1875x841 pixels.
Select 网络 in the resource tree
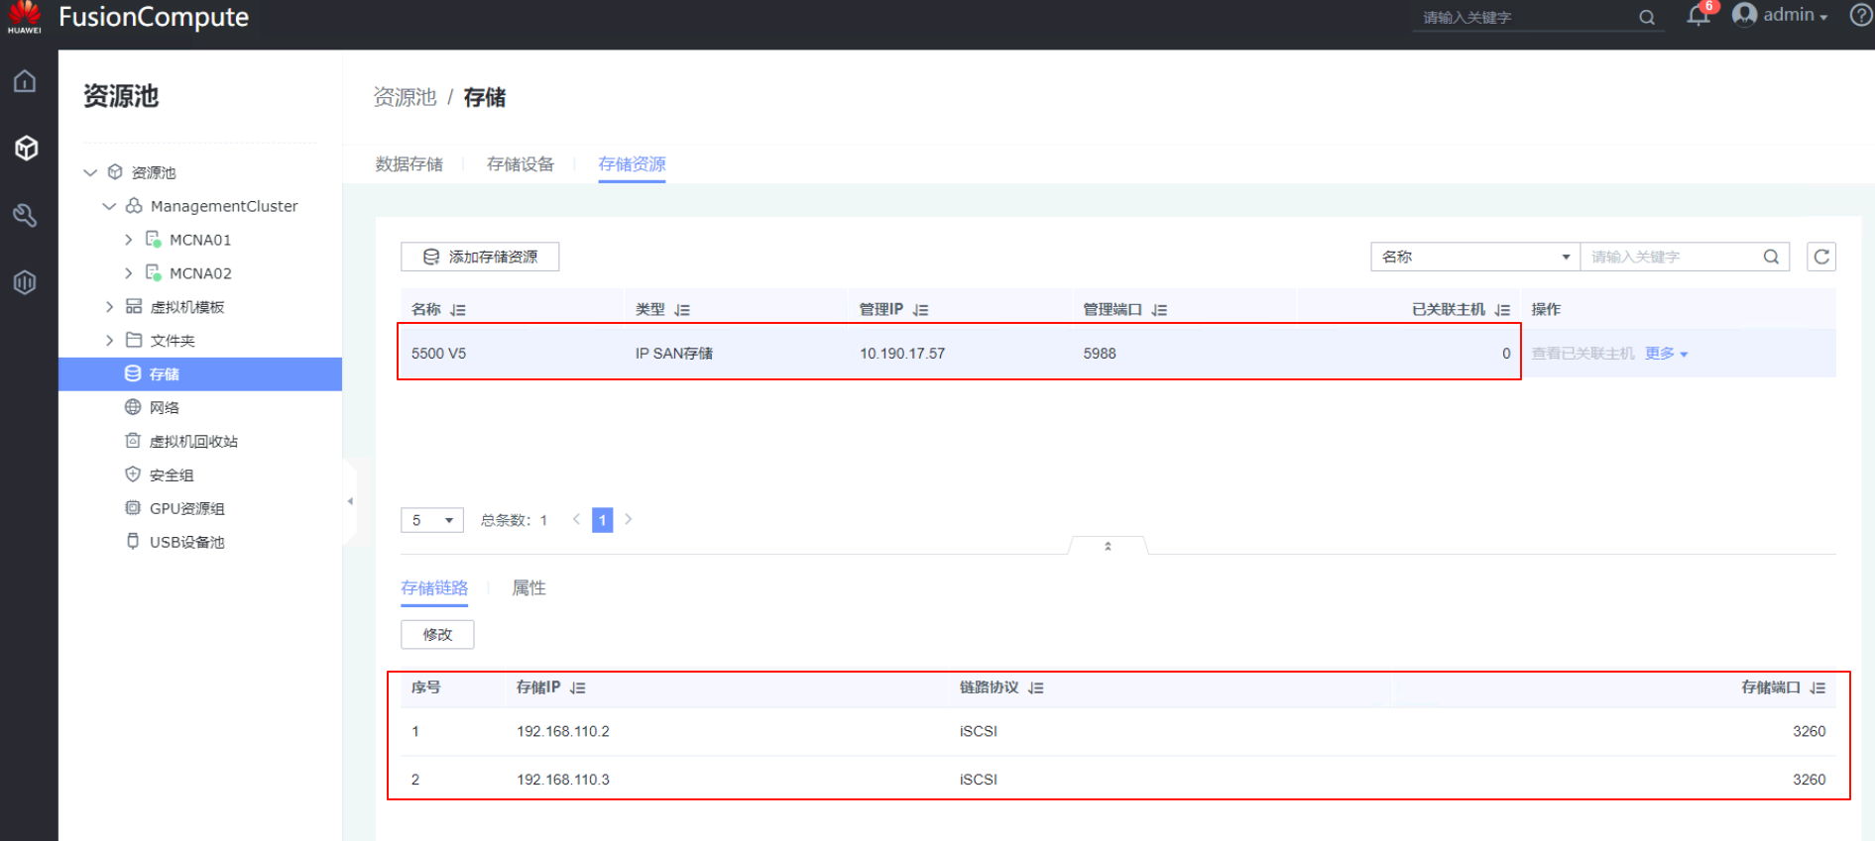164,407
